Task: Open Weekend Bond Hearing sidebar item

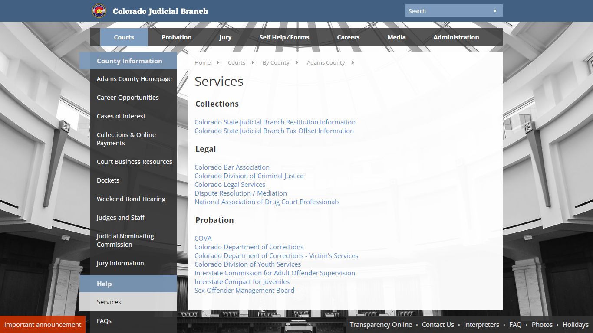Action: [134, 199]
